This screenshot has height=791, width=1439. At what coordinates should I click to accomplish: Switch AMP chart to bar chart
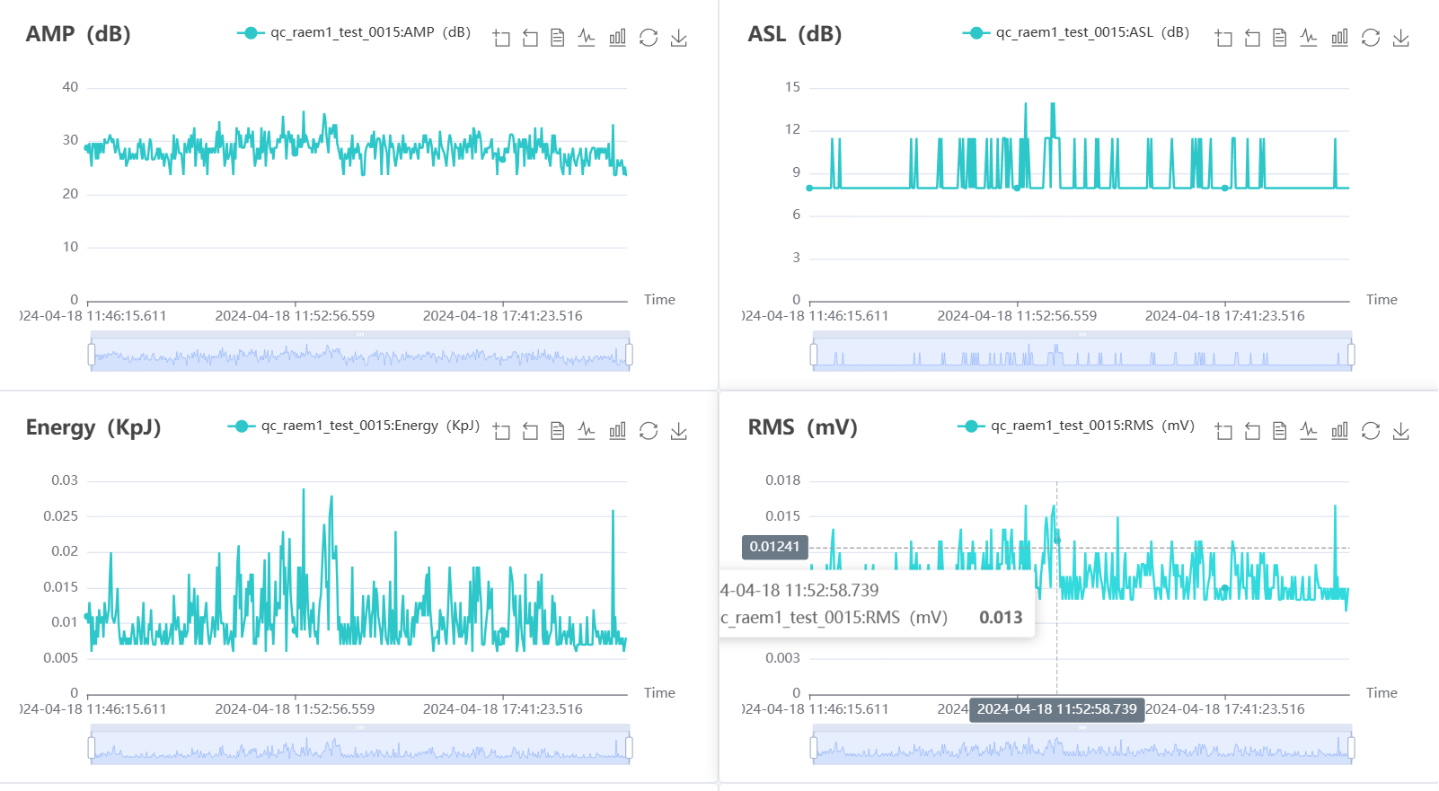tap(617, 38)
